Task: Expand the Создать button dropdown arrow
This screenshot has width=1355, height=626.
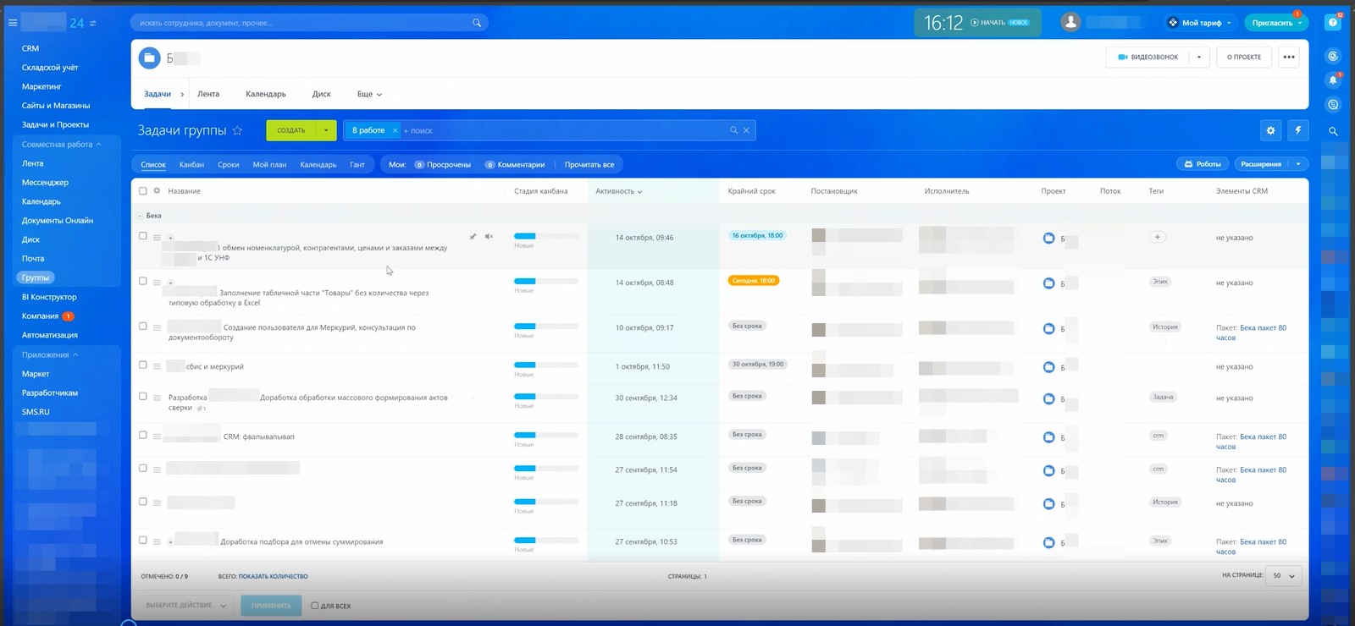Action: (x=326, y=130)
